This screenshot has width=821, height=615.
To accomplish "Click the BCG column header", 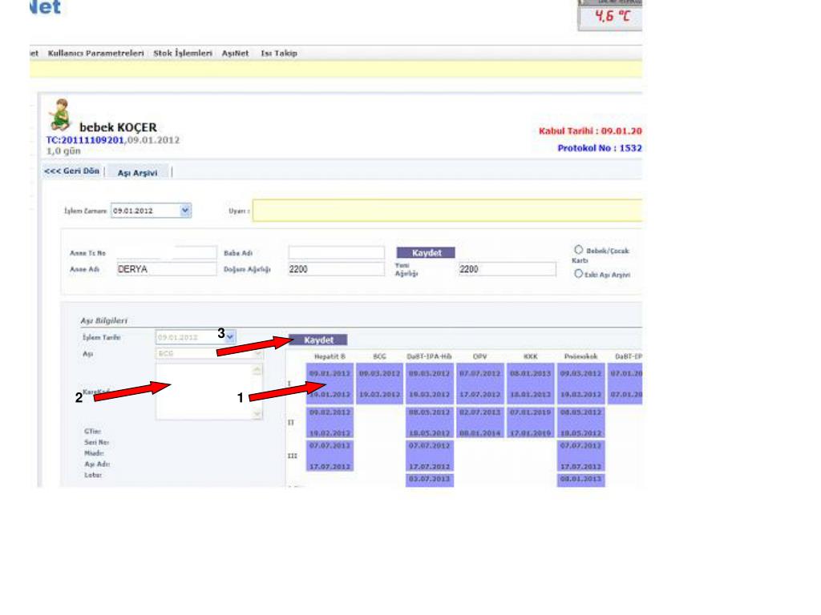I will [x=379, y=356].
